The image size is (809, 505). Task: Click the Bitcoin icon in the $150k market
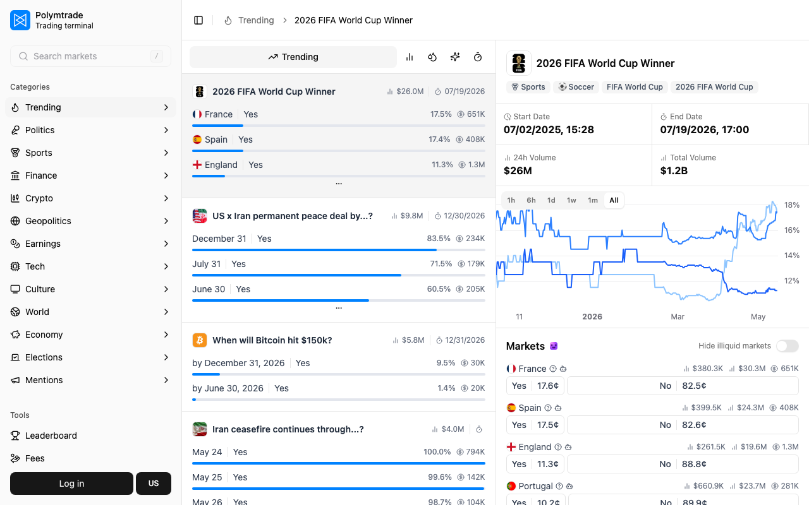tap(200, 340)
